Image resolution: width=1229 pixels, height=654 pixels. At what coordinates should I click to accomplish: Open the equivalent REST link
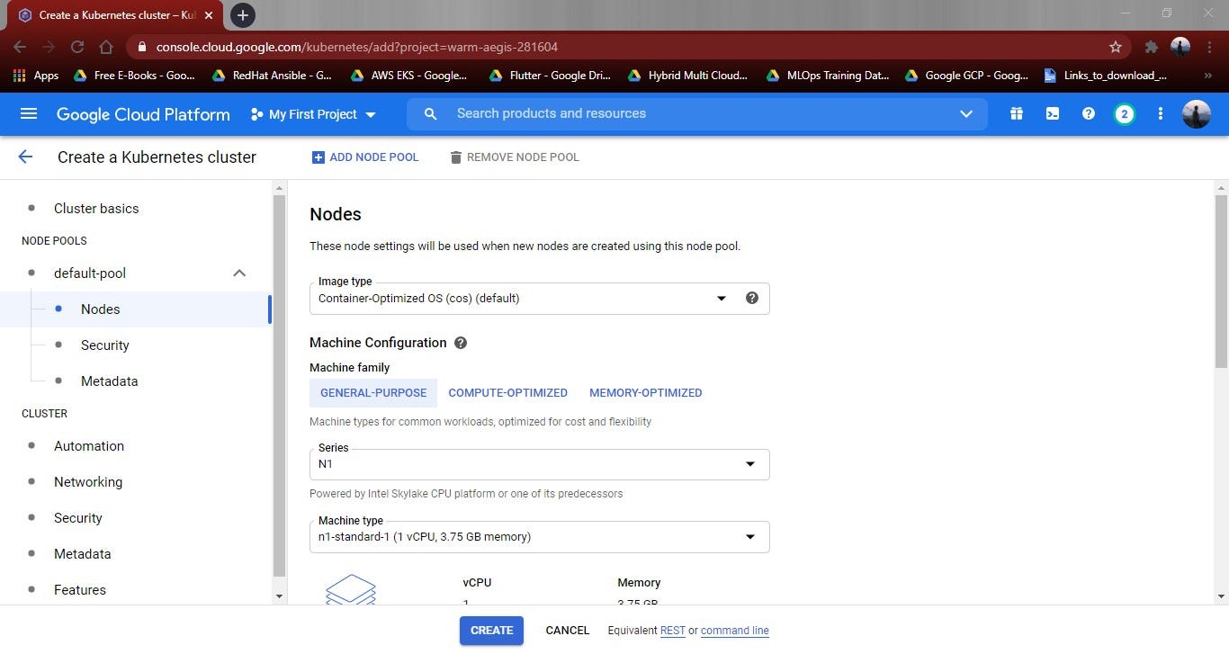click(672, 631)
